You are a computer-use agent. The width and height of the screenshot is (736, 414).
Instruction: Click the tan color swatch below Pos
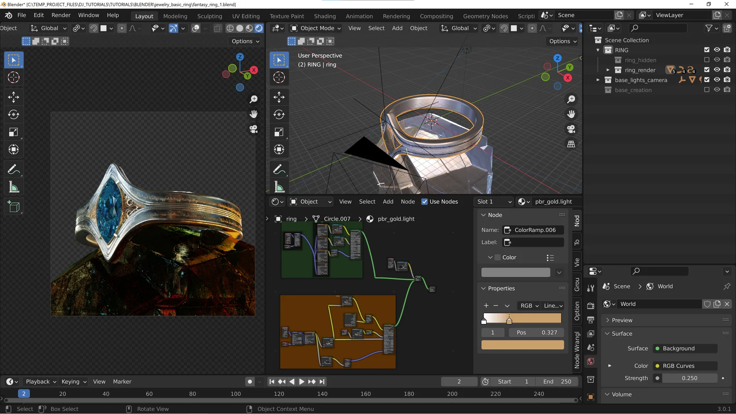(x=522, y=345)
